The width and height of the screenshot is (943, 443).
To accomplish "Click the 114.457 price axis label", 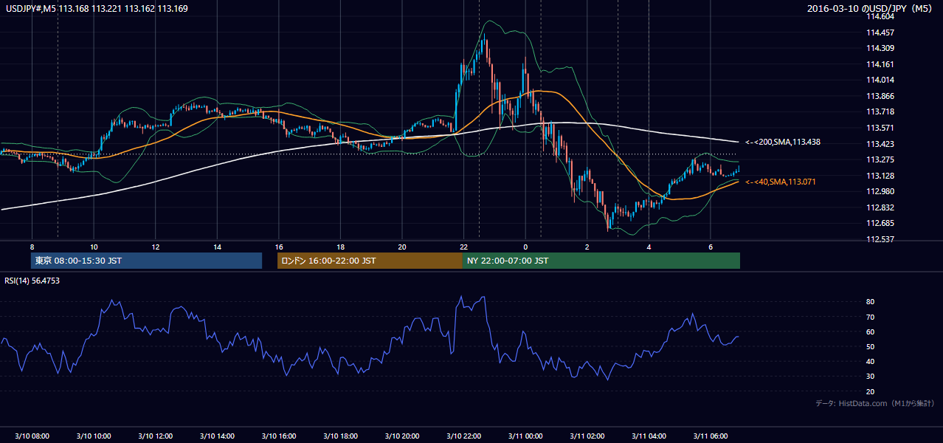I will [x=881, y=32].
